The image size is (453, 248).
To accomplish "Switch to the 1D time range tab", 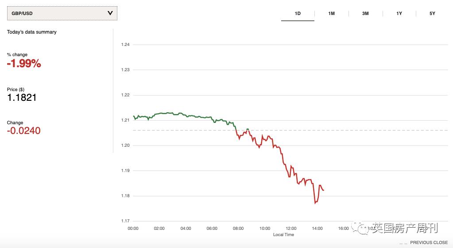I will point(298,14).
